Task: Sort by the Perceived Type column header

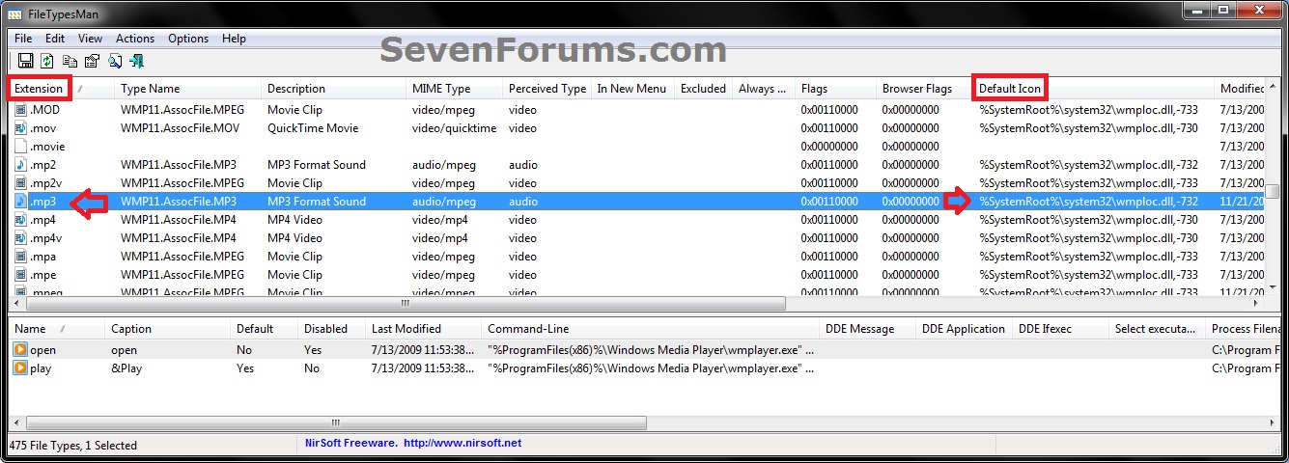Action: tap(547, 89)
